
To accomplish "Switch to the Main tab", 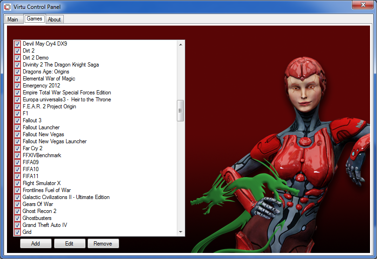I will [x=13, y=20].
